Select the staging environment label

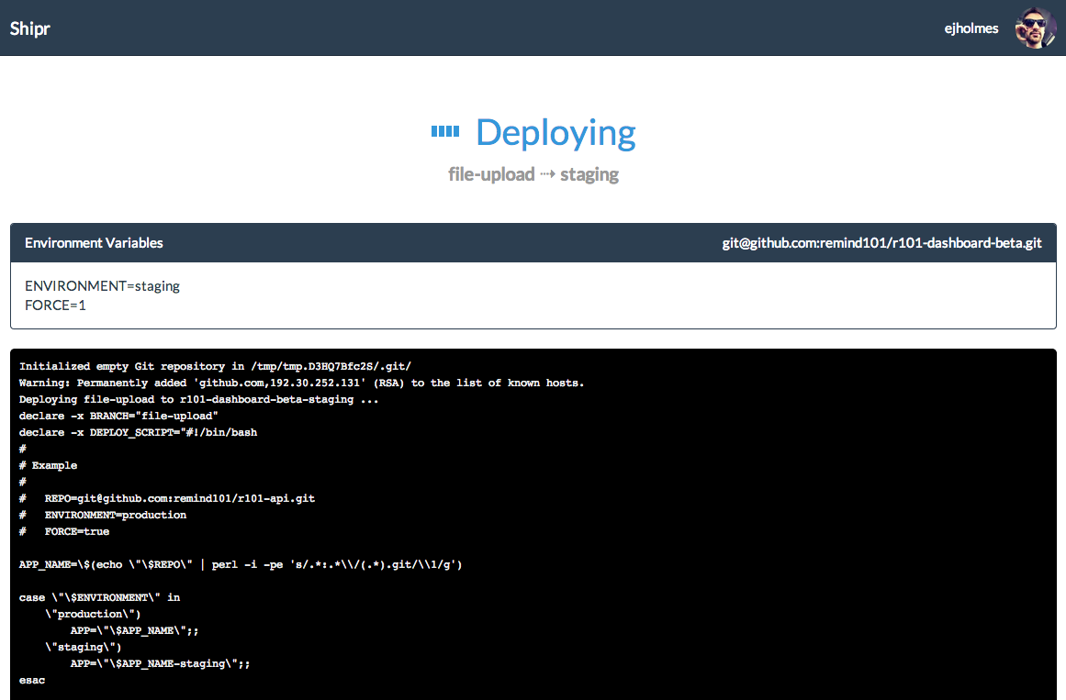(x=589, y=174)
